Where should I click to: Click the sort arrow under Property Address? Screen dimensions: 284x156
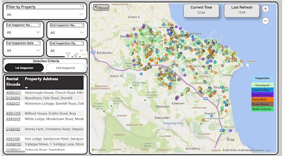[26, 88]
